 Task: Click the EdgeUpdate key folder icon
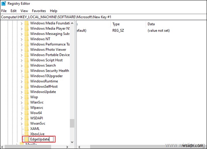(27, 139)
